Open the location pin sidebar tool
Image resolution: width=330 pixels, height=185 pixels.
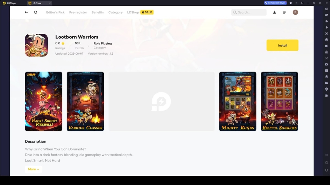point(326,89)
